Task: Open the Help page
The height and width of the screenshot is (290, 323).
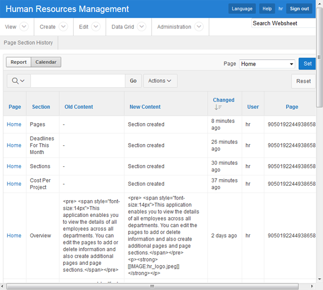Action: click(x=266, y=9)
